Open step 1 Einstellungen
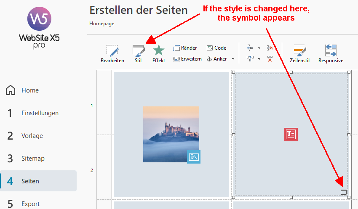Viewport: 358px width, 209px height. tap(40, 113)
